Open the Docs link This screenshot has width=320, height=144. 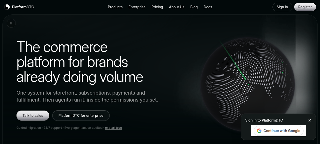pyautogui.click(x=208, y=7)
